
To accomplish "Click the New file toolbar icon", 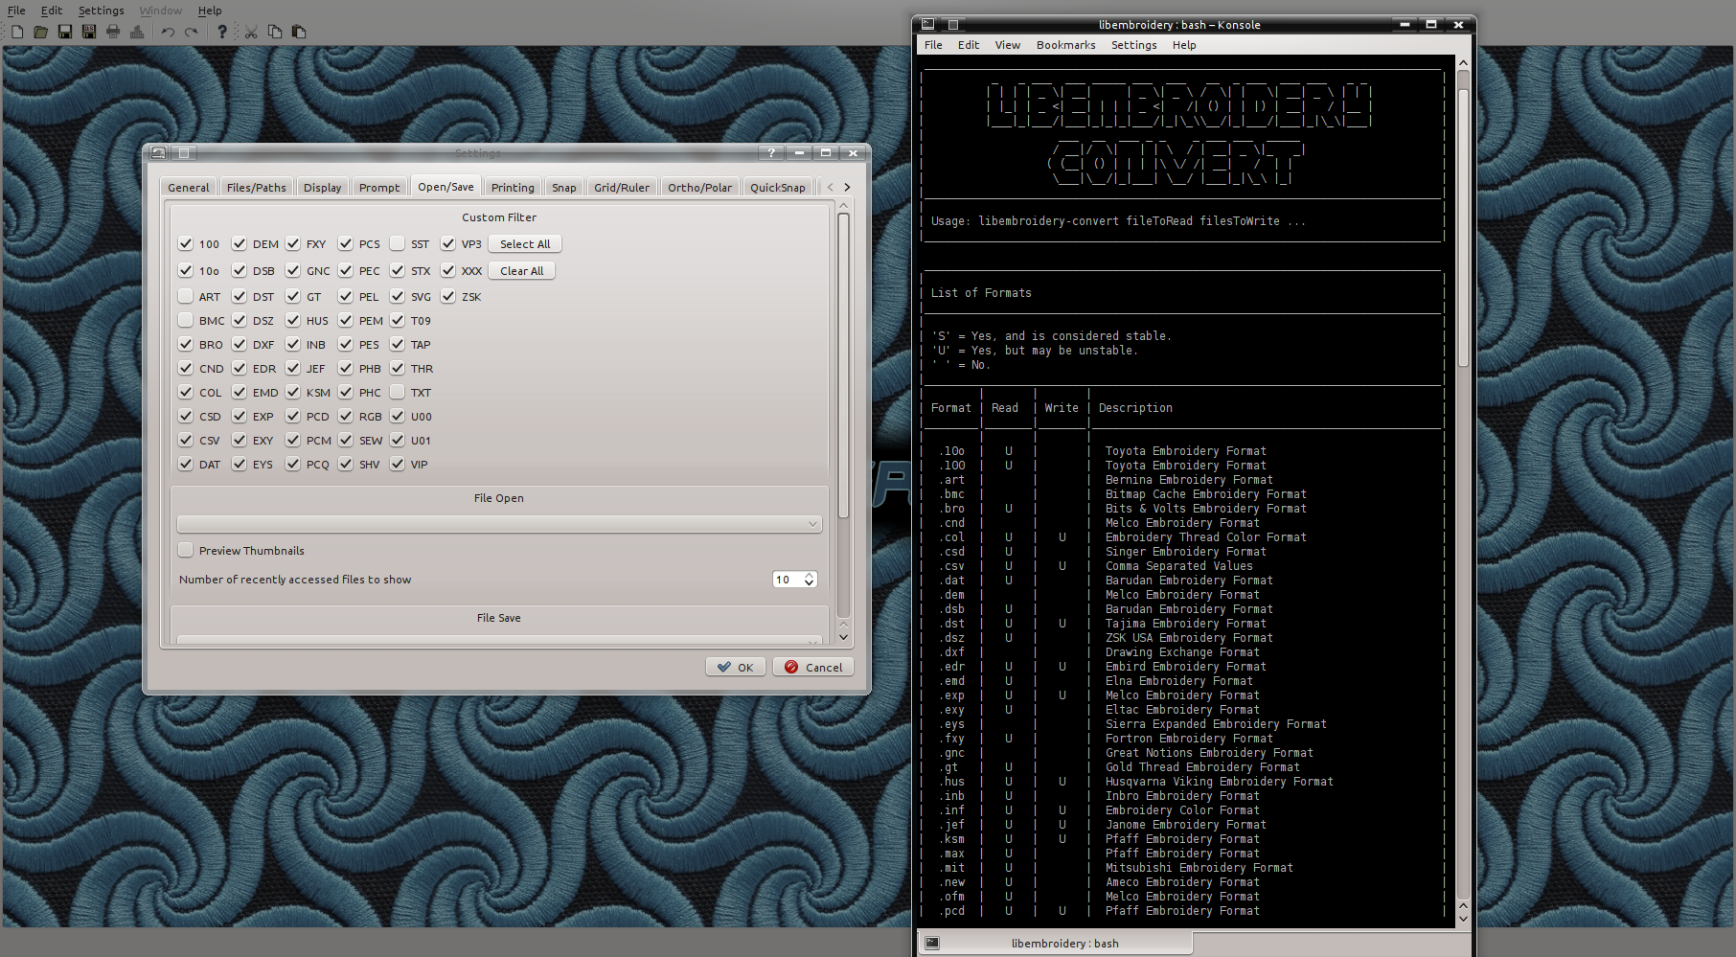I will coord(17,32).
